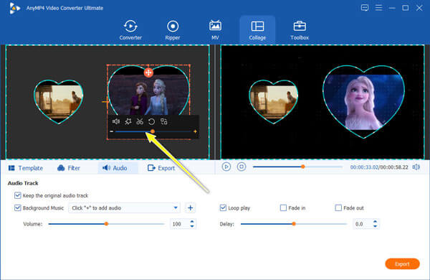Viewport: 430px width, 280px height.
Task: Click the minus zoom-out icon on clip slider
Action: click(x=111, y=131)
